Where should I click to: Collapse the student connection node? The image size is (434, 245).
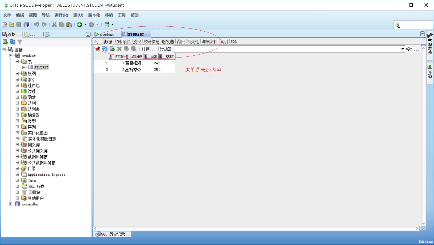pyautogui.click(x=11, y=56)
